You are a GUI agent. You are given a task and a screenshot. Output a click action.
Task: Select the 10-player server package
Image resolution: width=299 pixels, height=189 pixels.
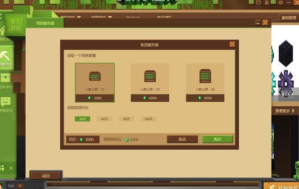point(95,83)
